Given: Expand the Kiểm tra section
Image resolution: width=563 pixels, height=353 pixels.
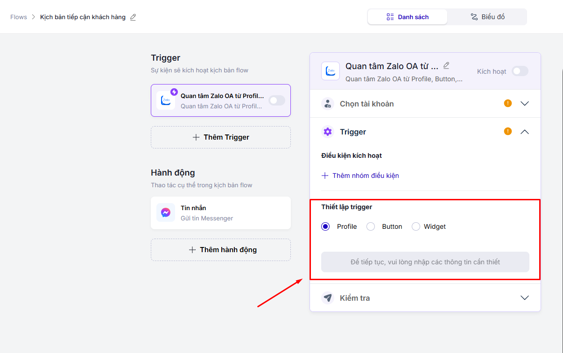Looking at the screenshot, I should (525, 298).
